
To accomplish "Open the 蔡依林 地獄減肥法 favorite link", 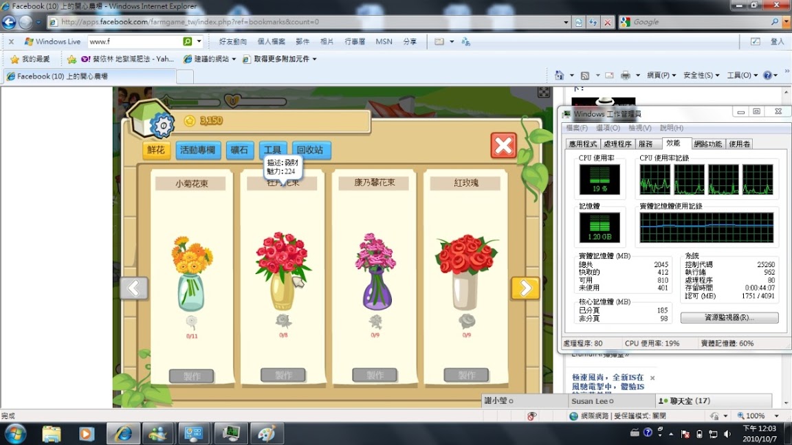I will (x=128, y=59).
